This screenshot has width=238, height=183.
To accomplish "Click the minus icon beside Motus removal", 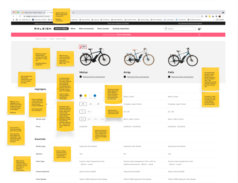I will coord(81,77).
